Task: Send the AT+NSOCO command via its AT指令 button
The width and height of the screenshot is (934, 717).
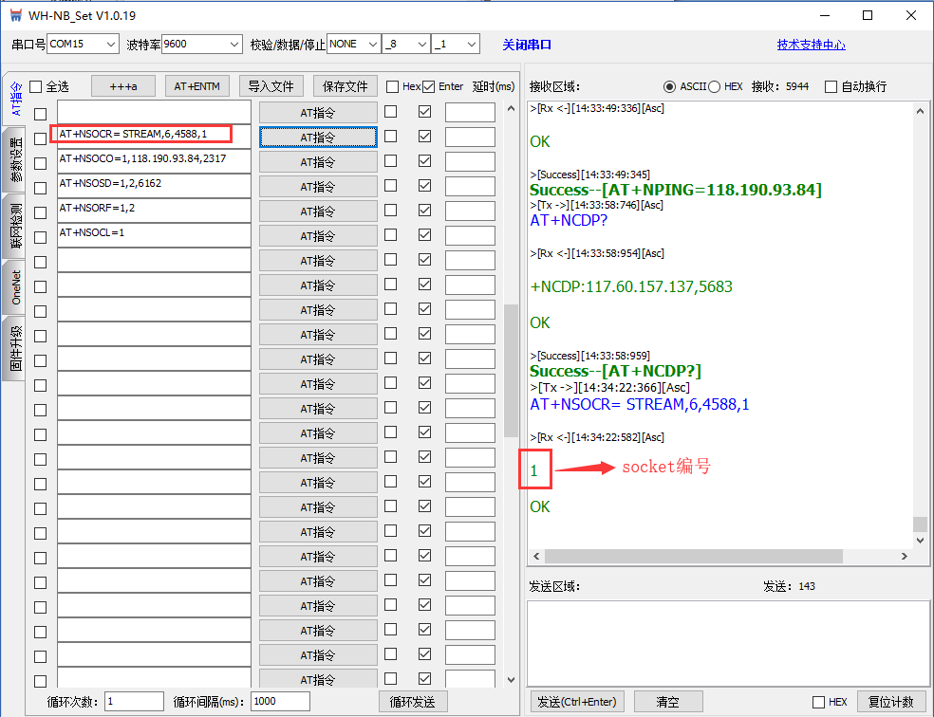Action: point(318,162)
